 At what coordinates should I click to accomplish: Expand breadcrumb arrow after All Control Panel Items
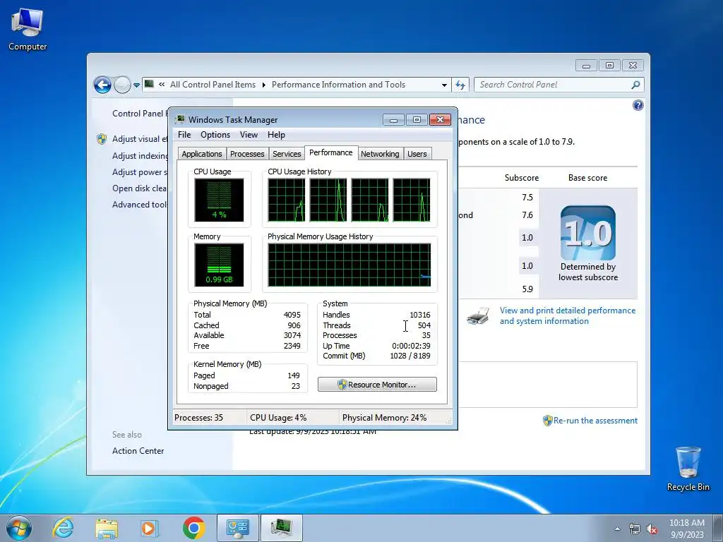(264, 85)
